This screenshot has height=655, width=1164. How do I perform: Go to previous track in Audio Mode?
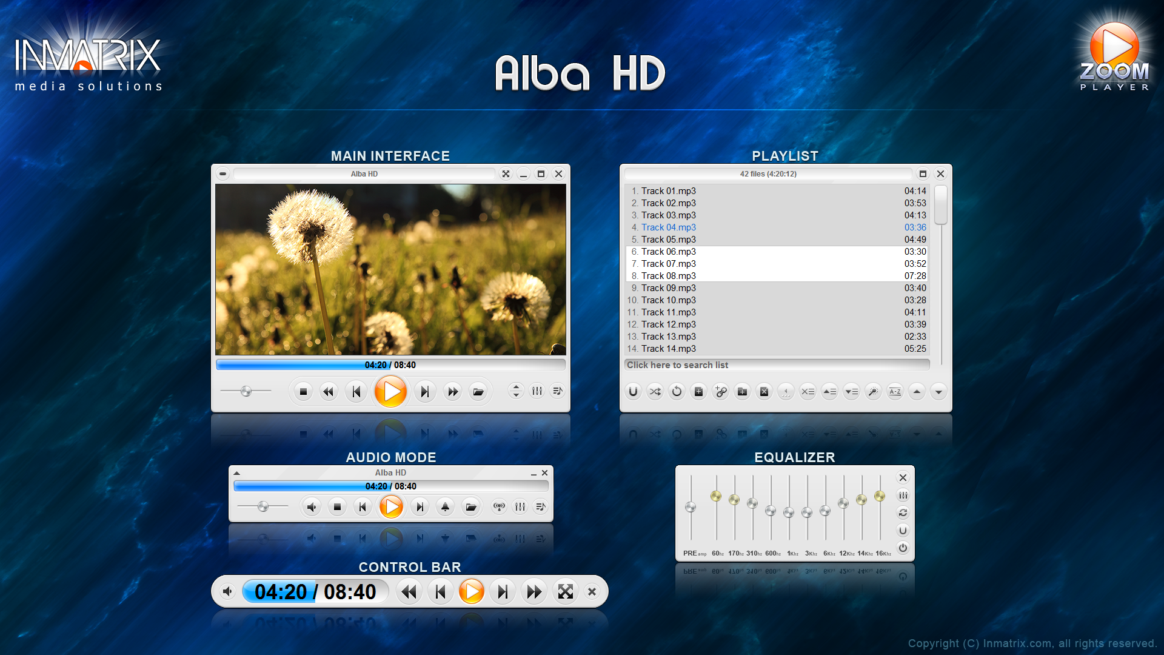(x=363, y=507)
